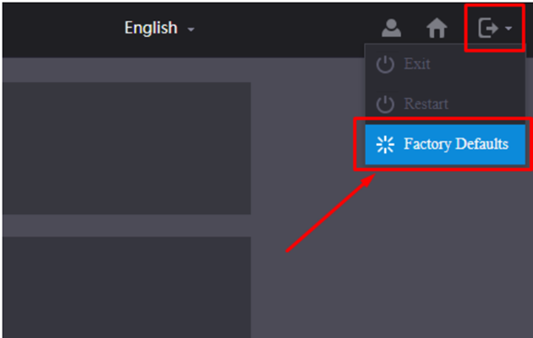The height and width of the screenshot is (338, 533).
Task: Open the logout arrow icon menu
Action: 488,28
